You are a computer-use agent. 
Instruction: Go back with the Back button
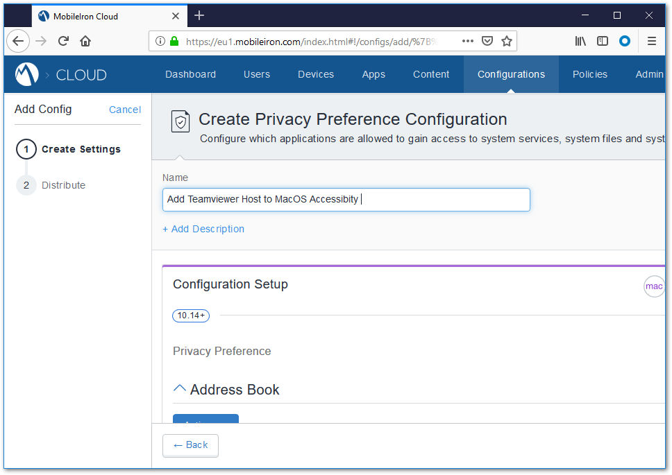point(190,445)
